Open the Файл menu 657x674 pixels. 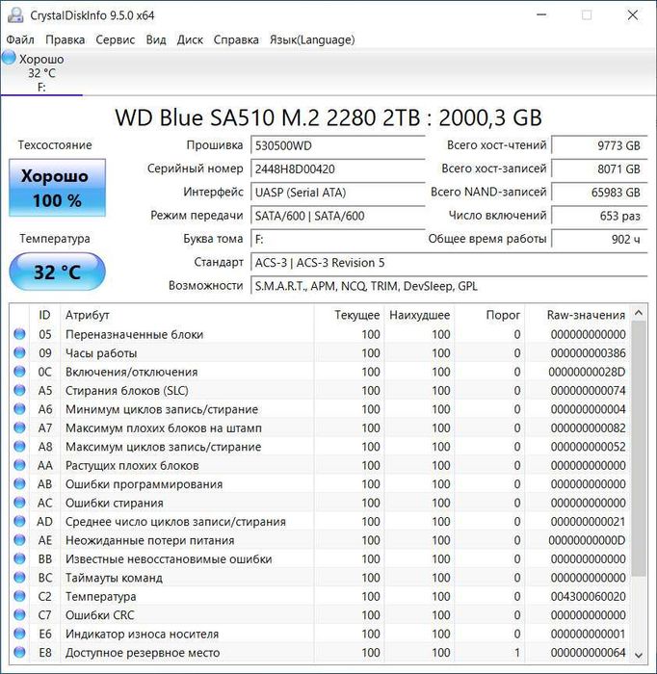click(20, 40)
